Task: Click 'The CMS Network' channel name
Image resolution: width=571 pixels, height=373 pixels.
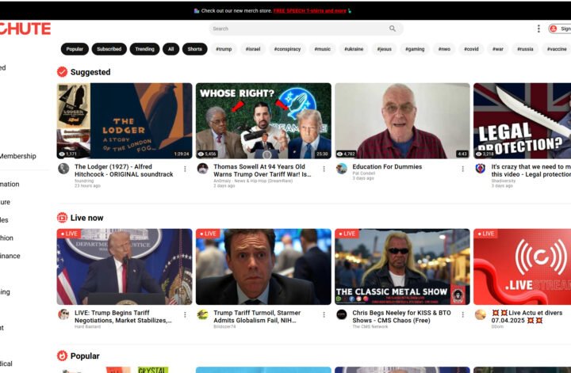Action: pos(370,326)
